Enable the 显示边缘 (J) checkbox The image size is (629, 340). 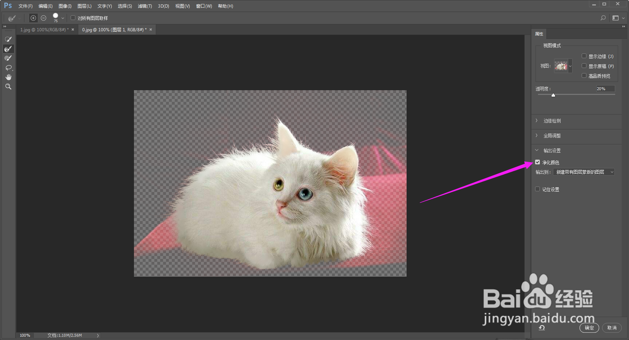coord(584,56)
